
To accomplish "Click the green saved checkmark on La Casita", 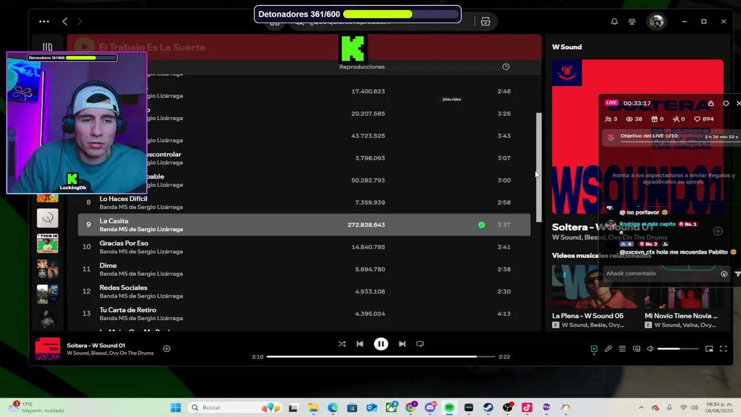I will [482, 225].
